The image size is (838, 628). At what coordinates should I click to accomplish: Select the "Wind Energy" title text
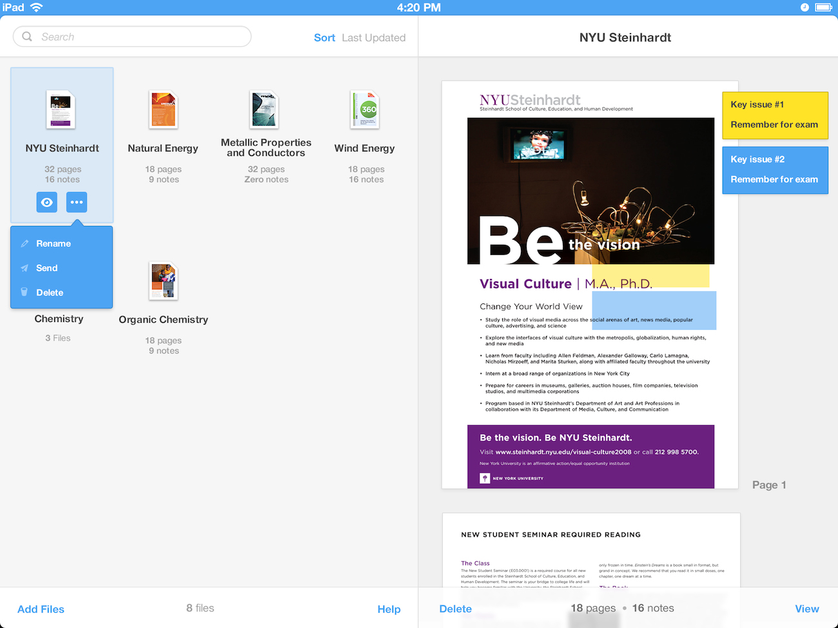pyautogui.click(x=365, y=148)
